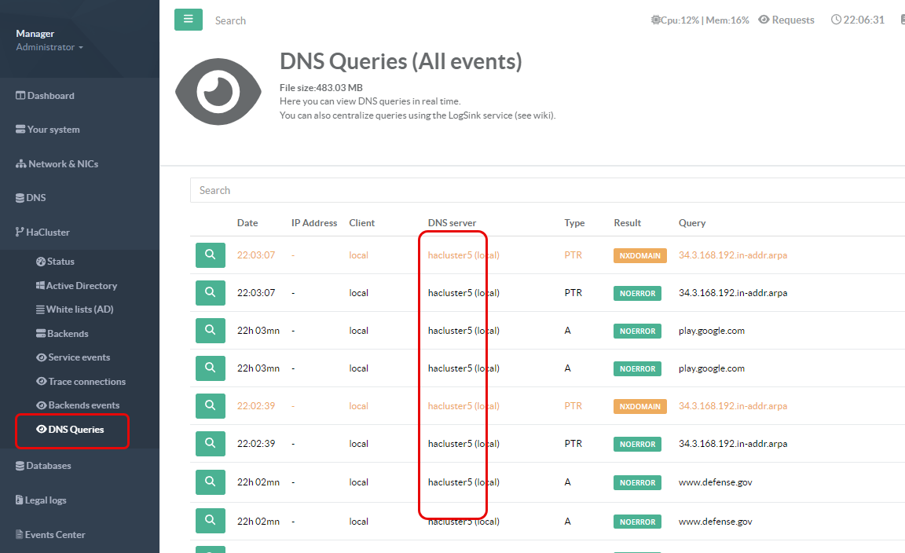Click the Requests eye icon in top bar
The width and height of the screenshot is (905, 553).
764,20
